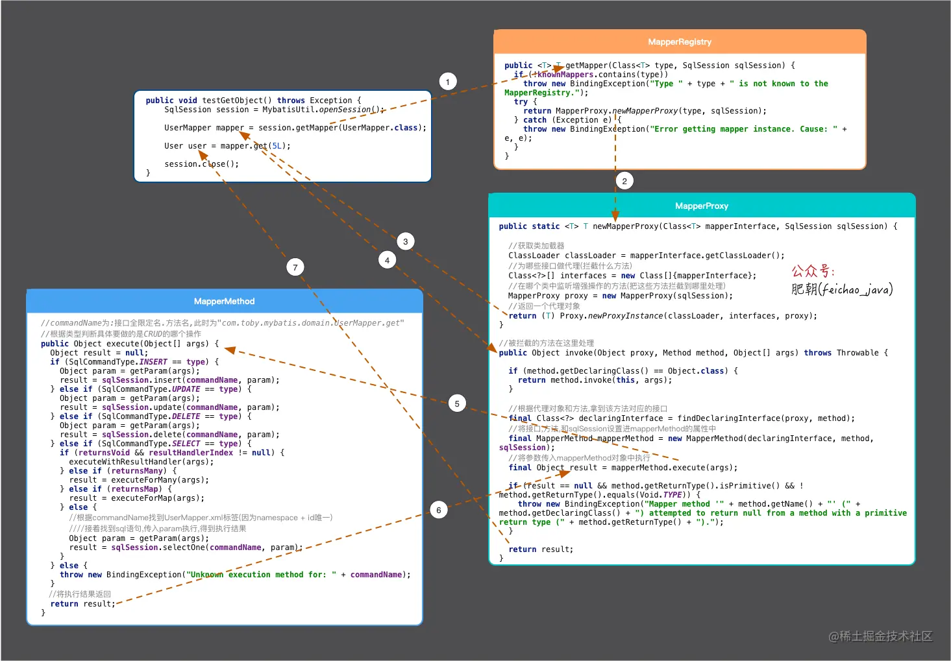
Task: Select the circled step marker 3
Action: [406, 241]
